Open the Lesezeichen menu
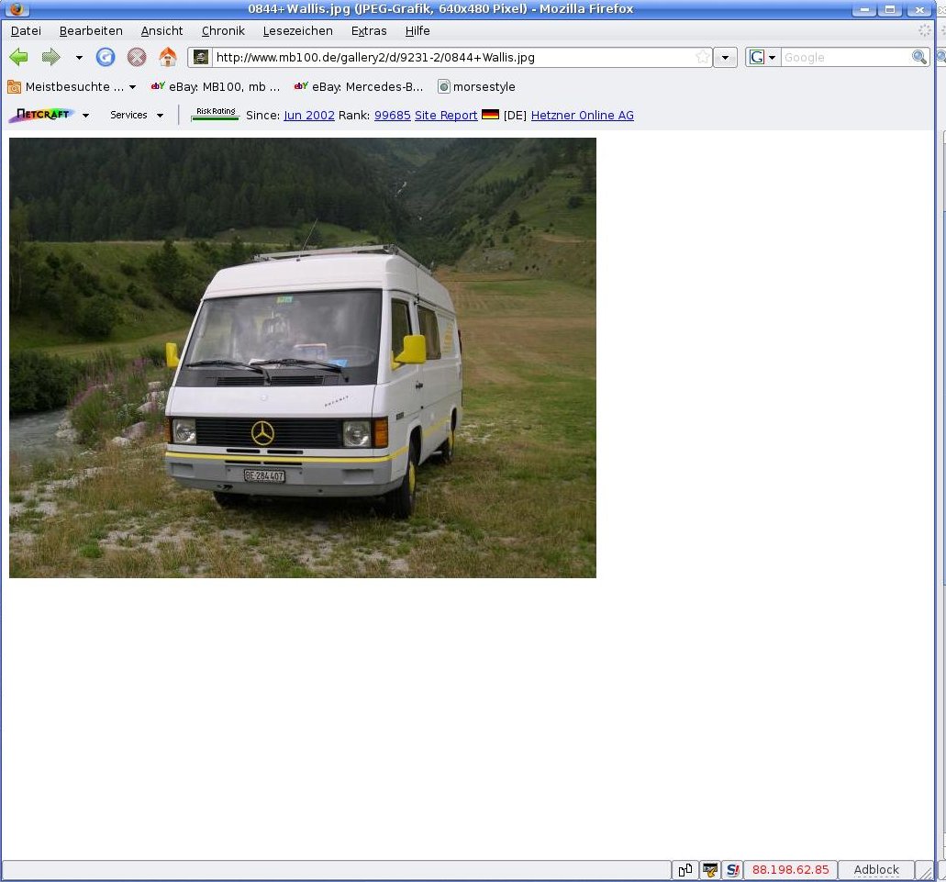Viewport: 946px width, 882px height. point(297,30)
